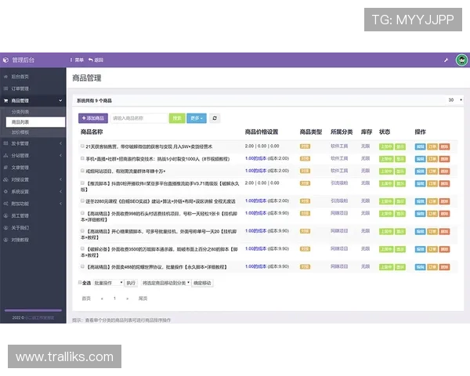Click the 订单管理 sidebar icon
470x376 pixels.
coord(5,89)
